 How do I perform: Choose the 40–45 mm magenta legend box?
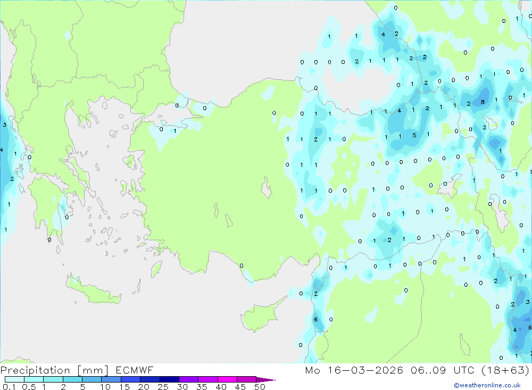tap(227, 379)
